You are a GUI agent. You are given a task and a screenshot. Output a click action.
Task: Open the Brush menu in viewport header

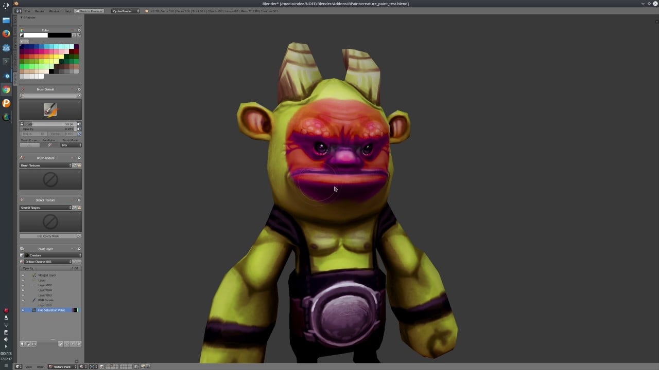(x=40, y=366)
